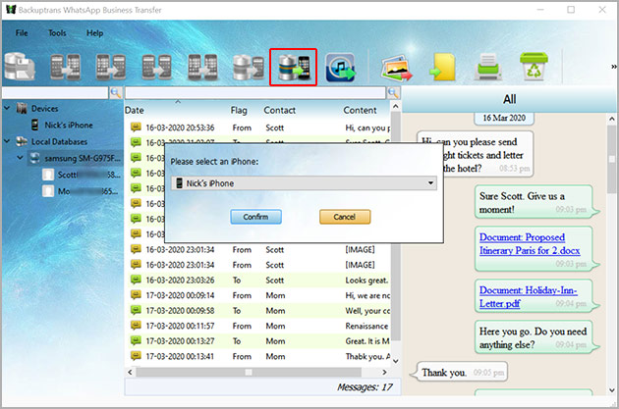Open the Help menu
This screenshot has width=619, height=409.
click(94, 33)
